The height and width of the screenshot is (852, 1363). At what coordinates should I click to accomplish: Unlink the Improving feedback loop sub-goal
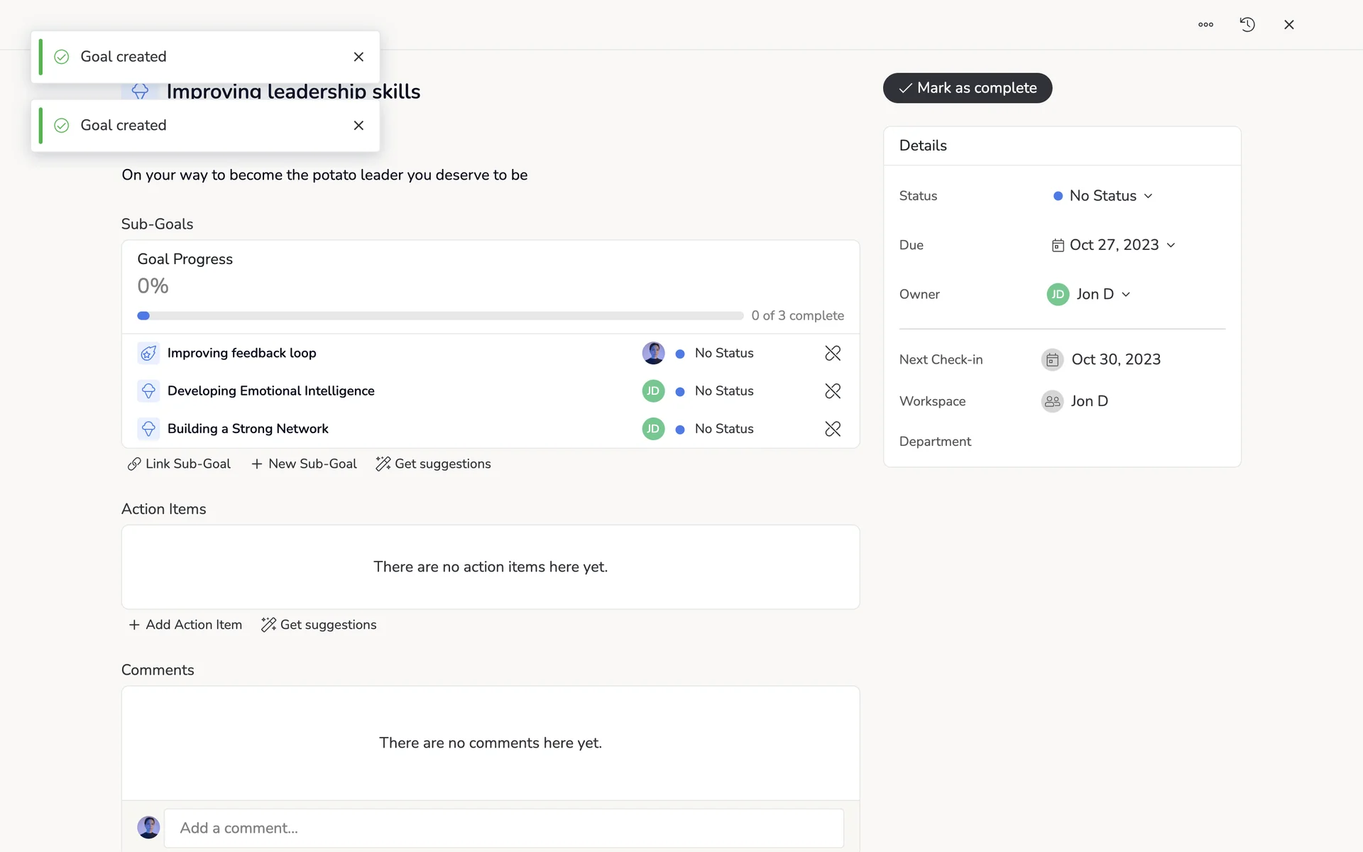pos(833,353)
